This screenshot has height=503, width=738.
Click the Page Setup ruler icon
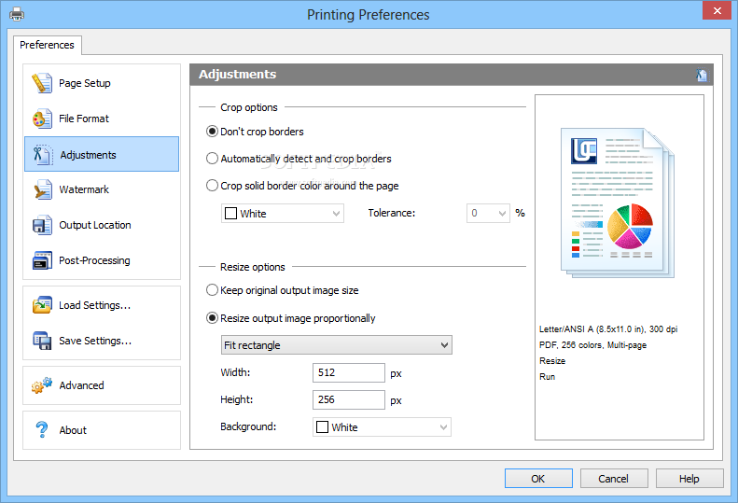pyautogui.click(x=42, y=83)
